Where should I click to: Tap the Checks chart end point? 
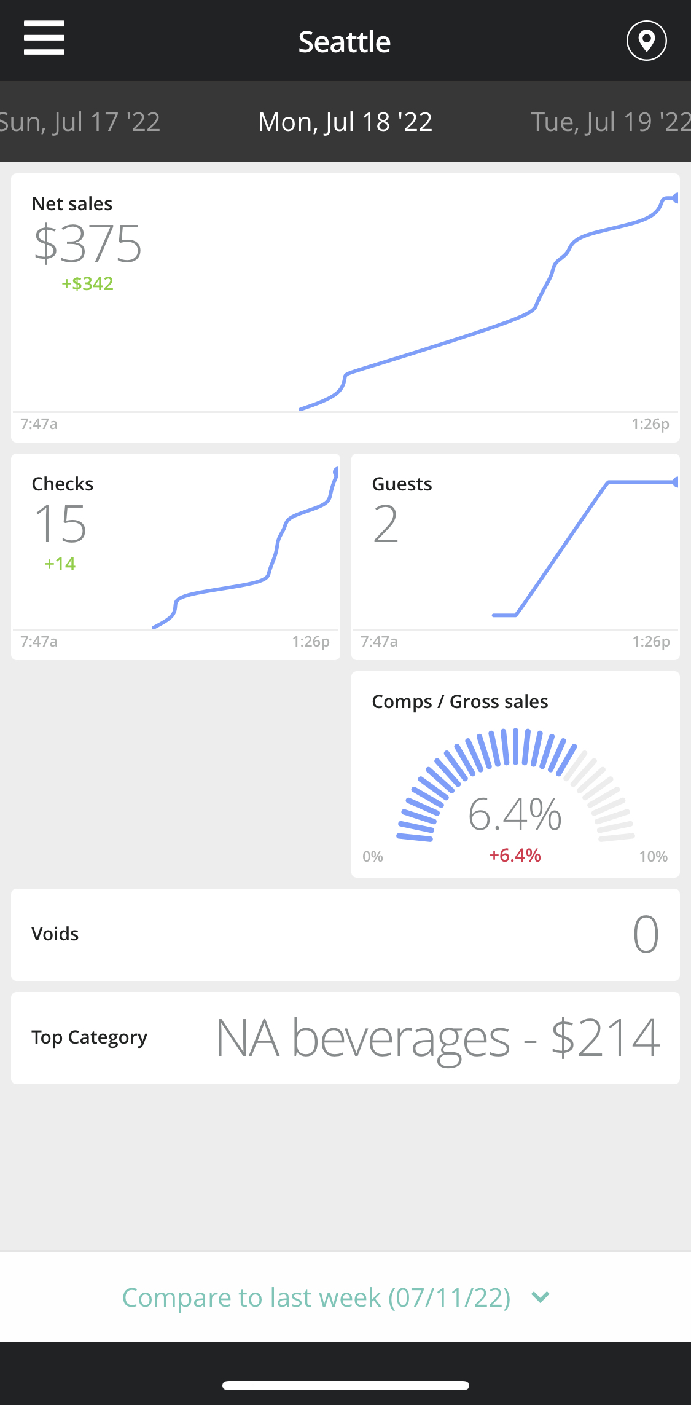(336, 472)
